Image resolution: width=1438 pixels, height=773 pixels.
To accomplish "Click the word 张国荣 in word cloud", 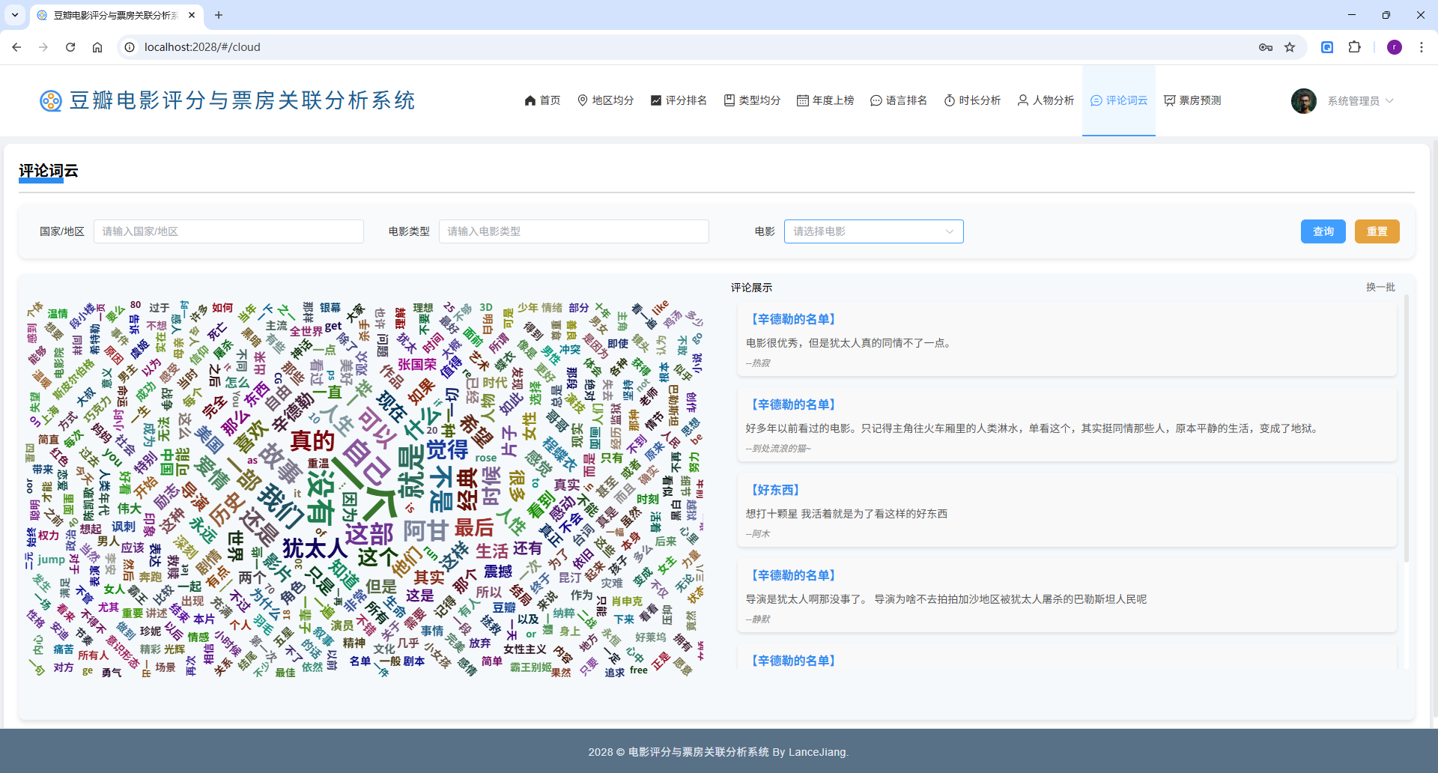I will (x=416, y=365).
